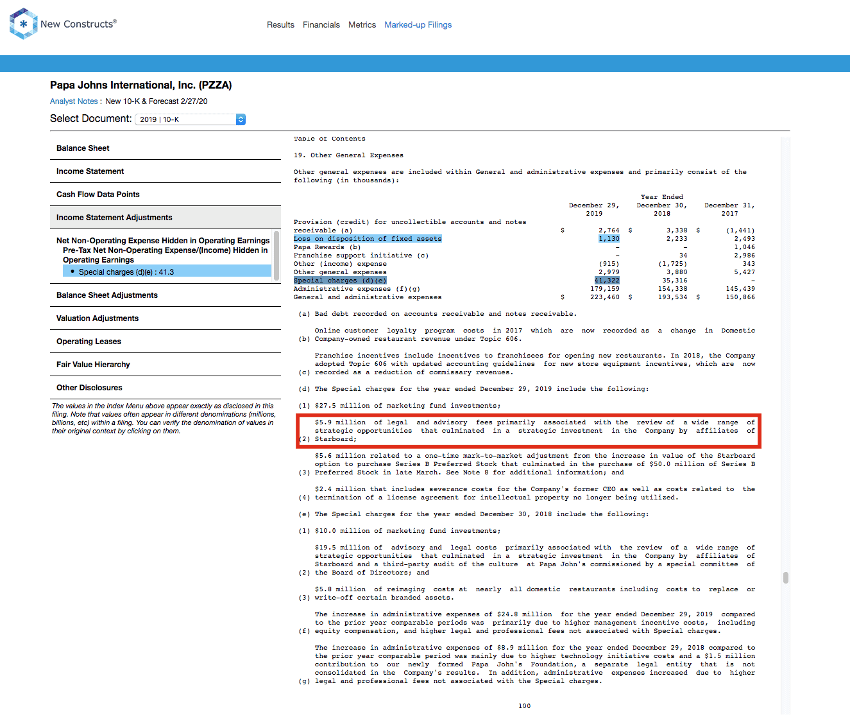Click the $19.5 million advisory and legal costs paragraph
850x719 pixels.
[529, 560]
